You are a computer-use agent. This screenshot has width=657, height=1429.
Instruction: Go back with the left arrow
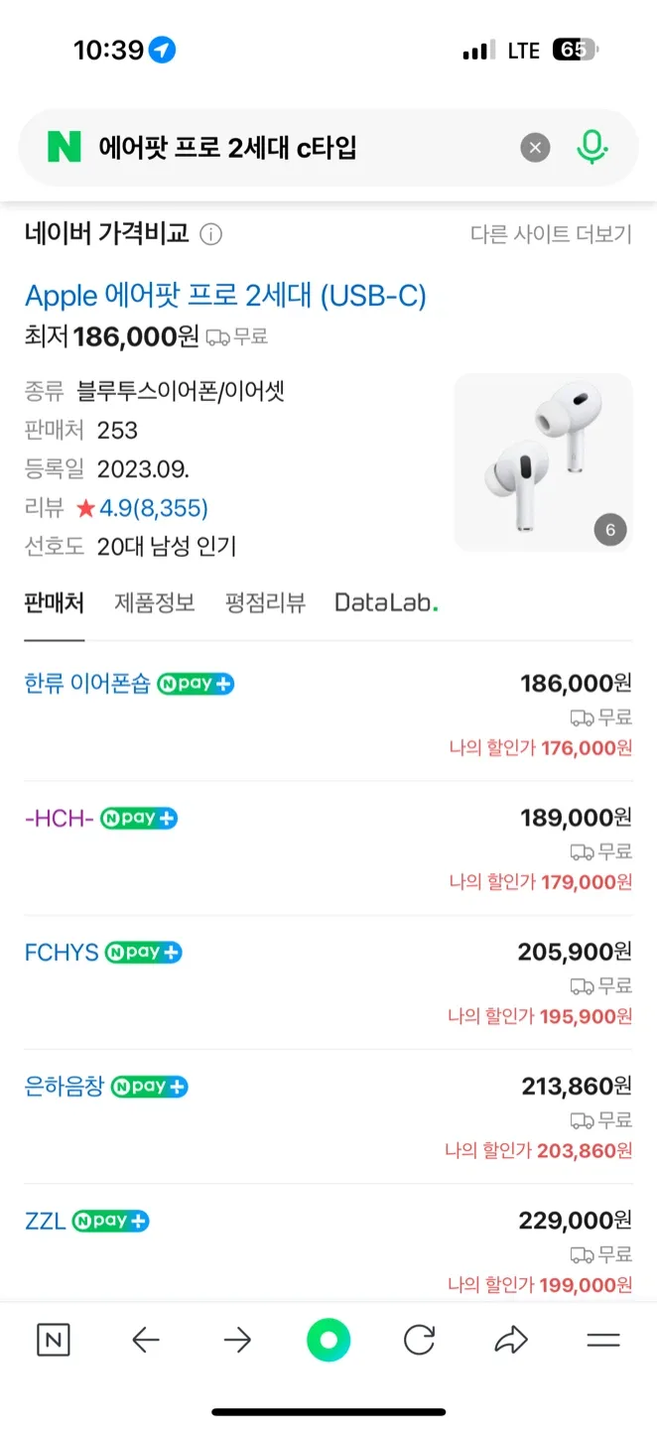coord(145,1341)
